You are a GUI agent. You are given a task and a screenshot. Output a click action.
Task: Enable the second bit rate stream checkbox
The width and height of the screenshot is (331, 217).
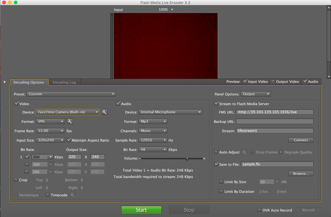[26, 164]
